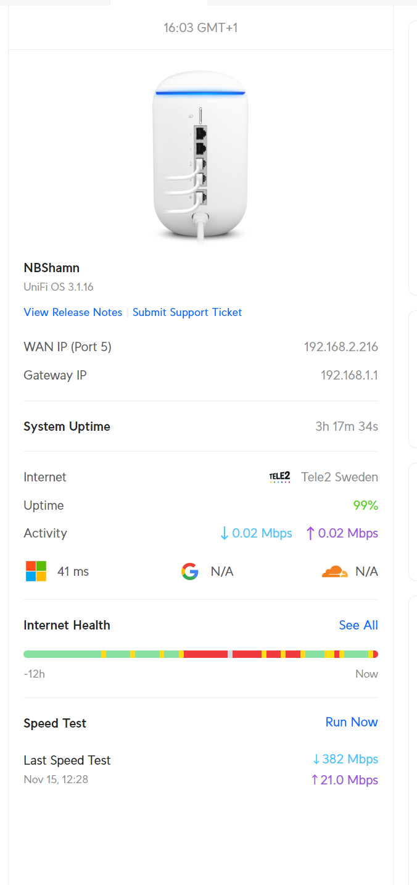Click the NBShamn device name
Image resolution: width=417 pixels, height=885 pixels.
click(x=51, y=268)
